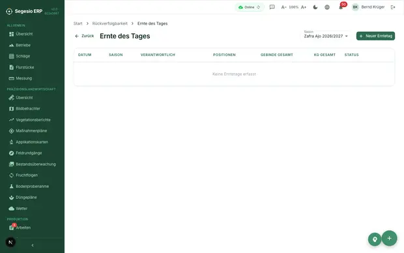Click the Online sync status indicator
The width and height of the screenshot is (404, 253).
pos(249,7)
